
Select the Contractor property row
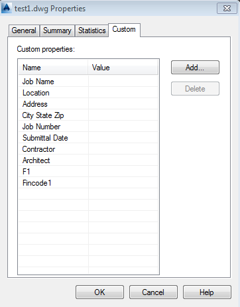click(x=88, y=149)
